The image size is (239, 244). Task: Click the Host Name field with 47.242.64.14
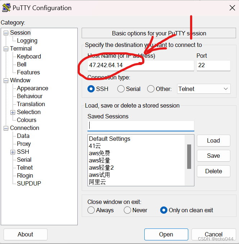pos(141,66)
